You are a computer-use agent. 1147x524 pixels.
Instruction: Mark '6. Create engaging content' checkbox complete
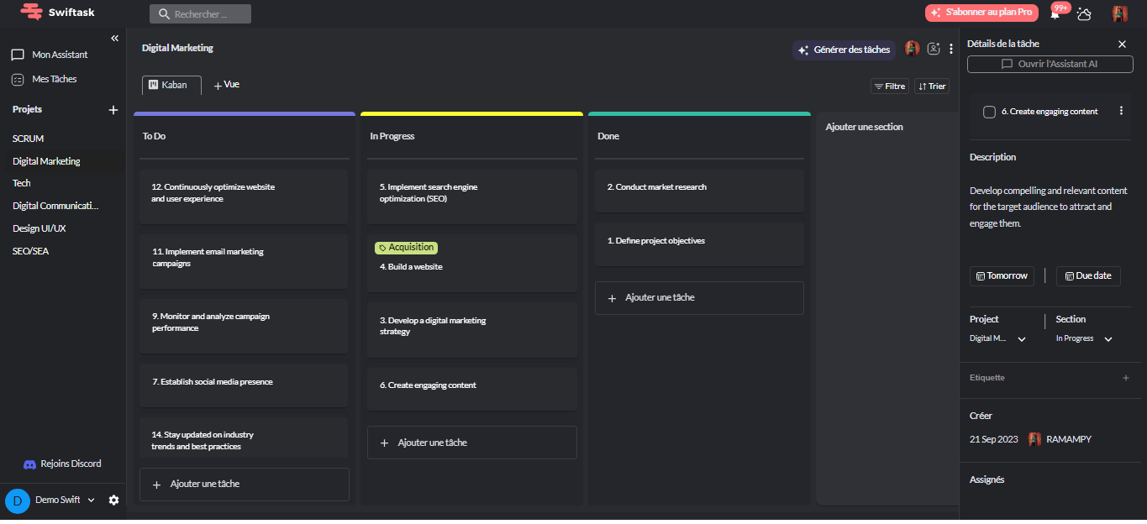pos(989,112)
